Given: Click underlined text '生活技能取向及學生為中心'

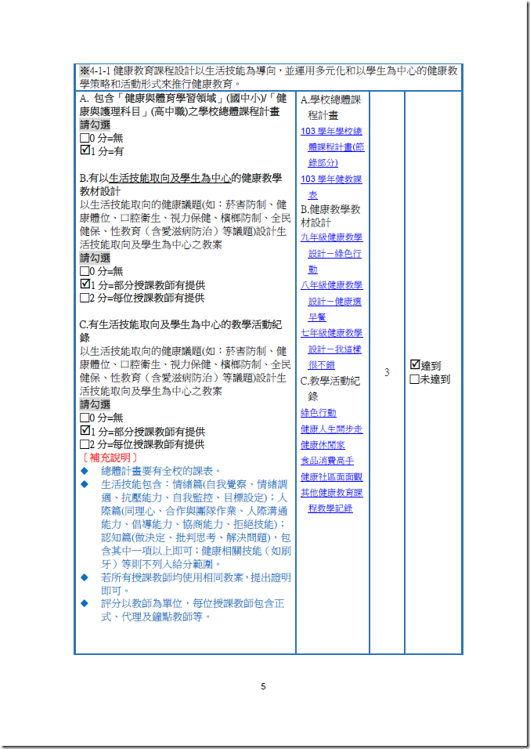Looking at the screenshot, I should (170, 178).
